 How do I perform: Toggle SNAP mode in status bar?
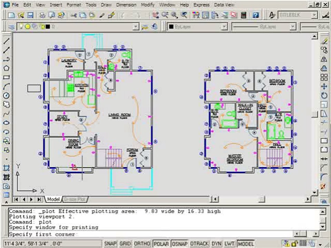110,244
